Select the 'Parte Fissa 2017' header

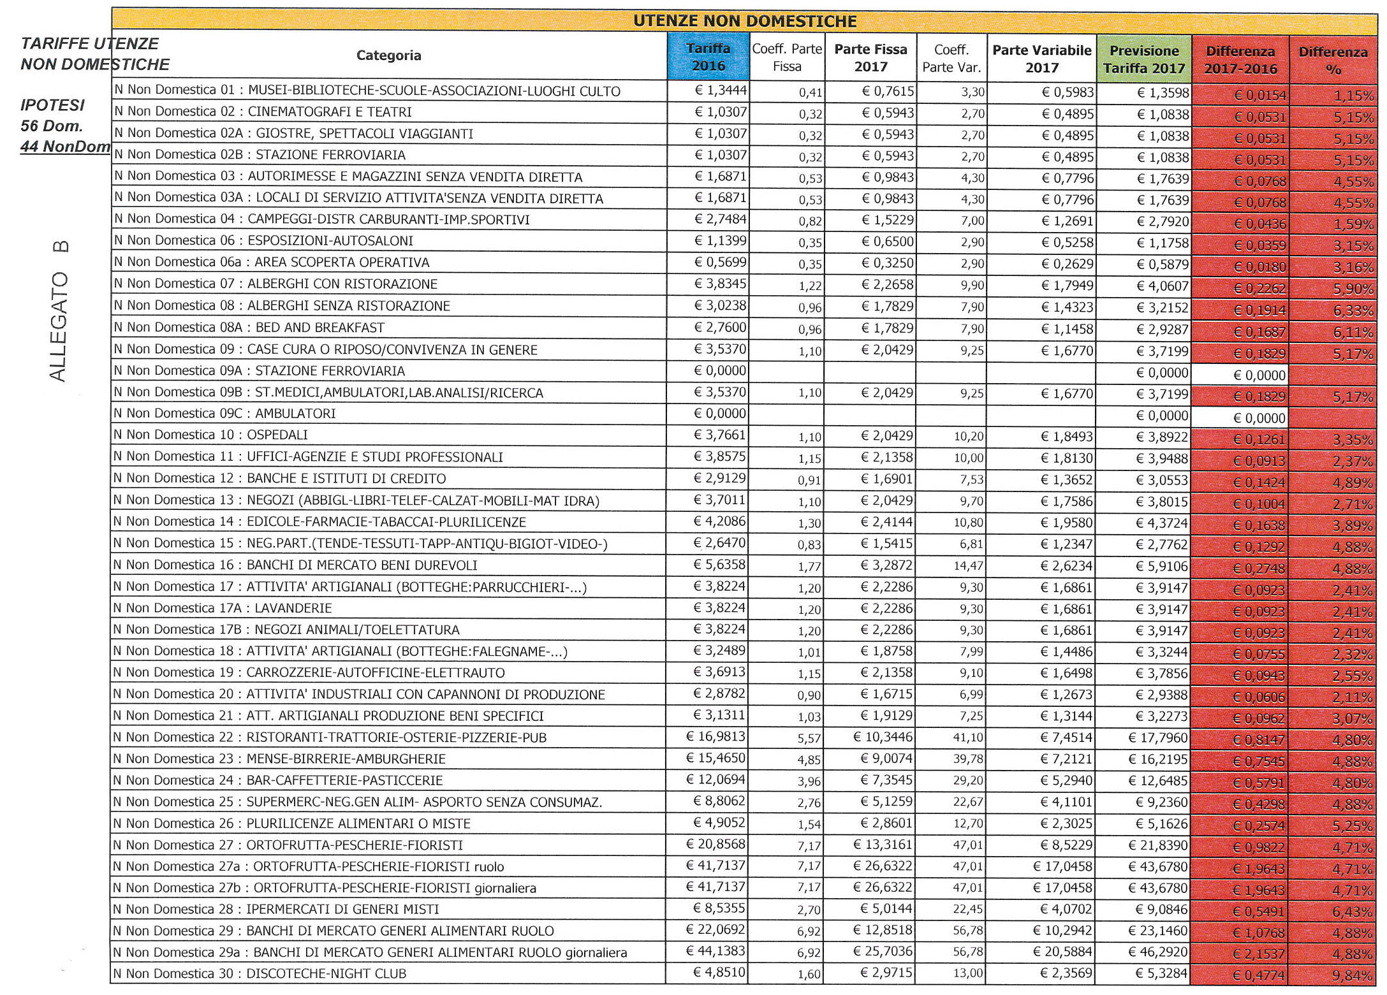[x=870, y=57]
